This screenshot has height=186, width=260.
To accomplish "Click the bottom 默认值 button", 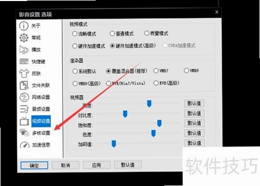I will [x=128, y=165].
